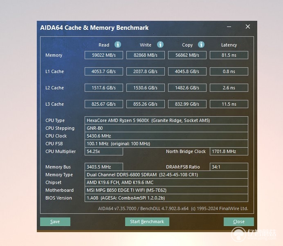Viewport: 283px width, 246px height.
Task: Click the Memory Bus value 3403.5 MHz
Action: click(104, 167)
